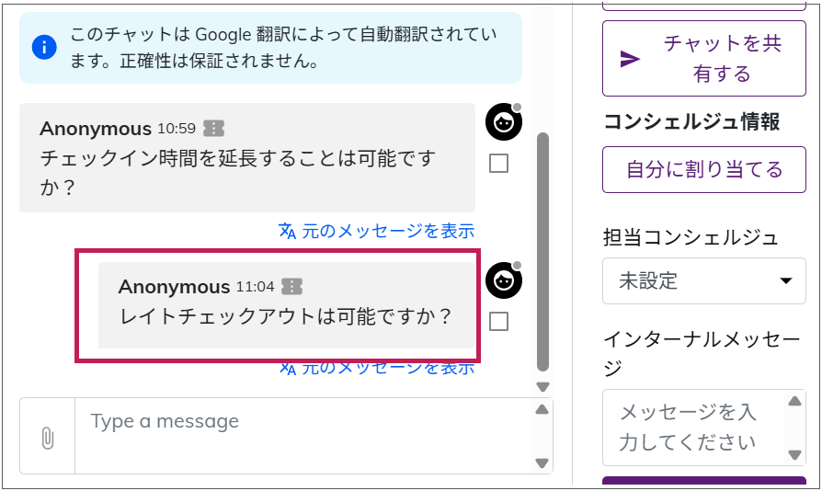Click avatar icon beside 10:59 message

tap(503, 122)
